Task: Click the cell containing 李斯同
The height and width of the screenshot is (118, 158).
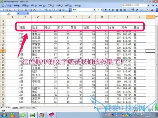Action: tap(38, 34)
